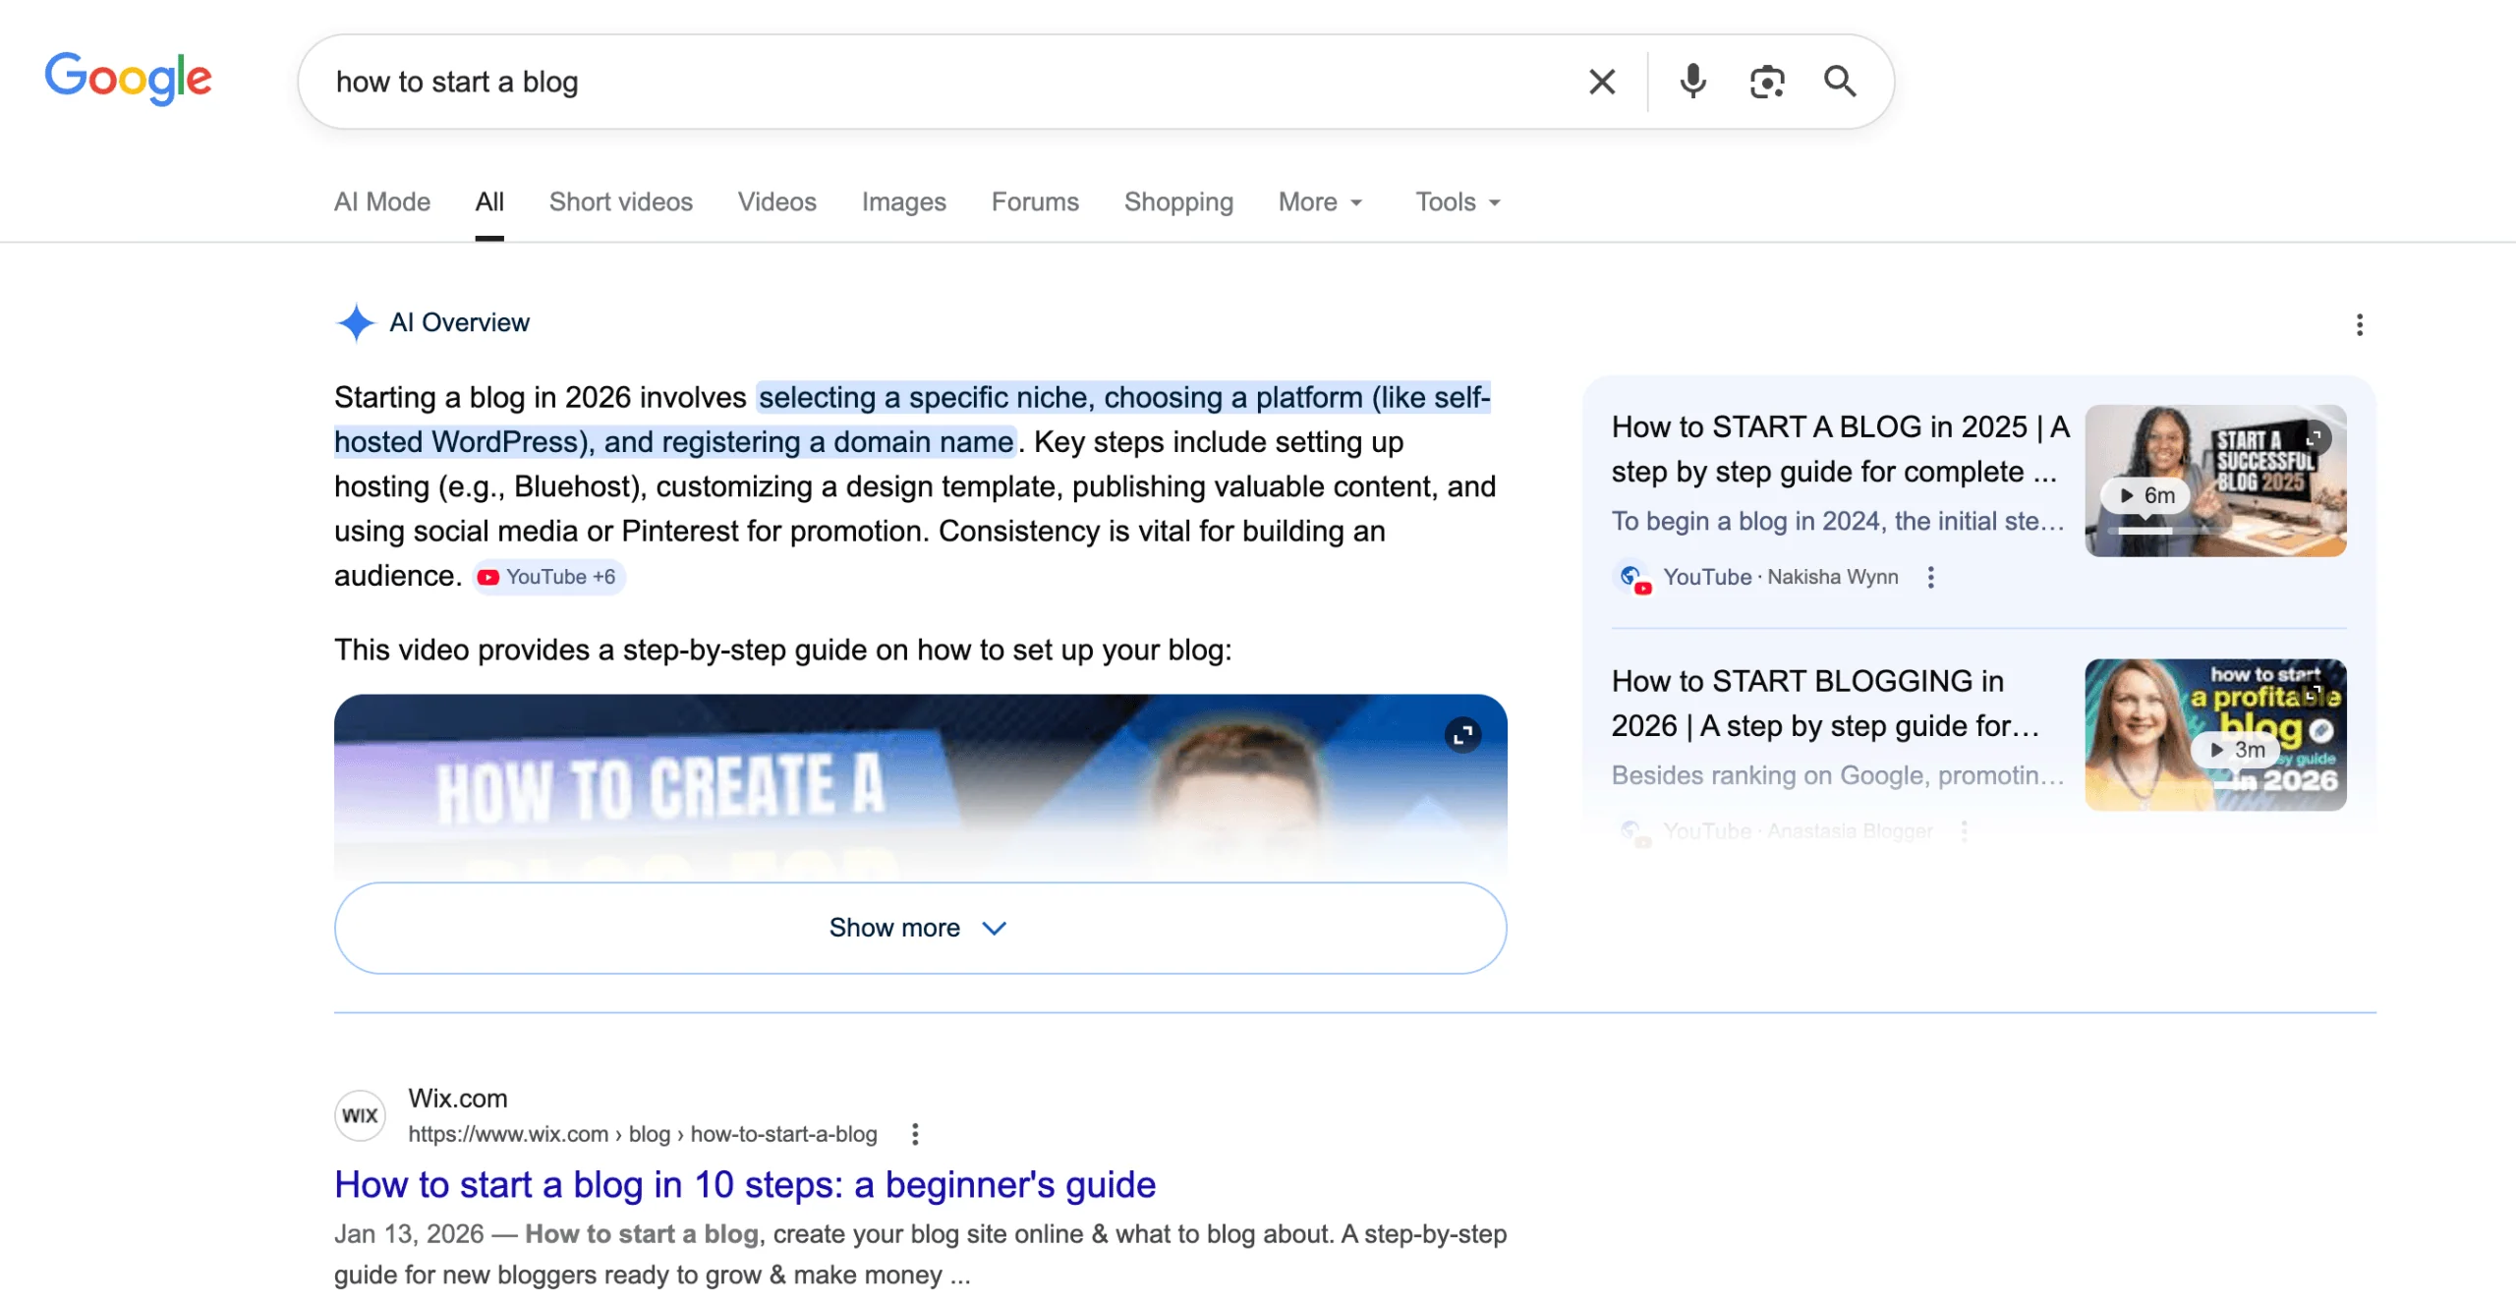
Task: Open the YouTube +6 sources chip
Action: click(x=546, y=577)
